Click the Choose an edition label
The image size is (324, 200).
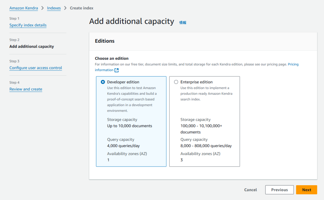click(112, 58)
